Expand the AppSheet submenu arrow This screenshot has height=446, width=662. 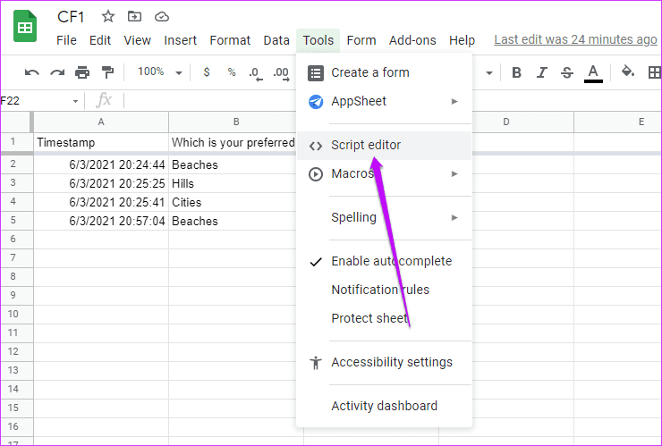pos(454,101)
